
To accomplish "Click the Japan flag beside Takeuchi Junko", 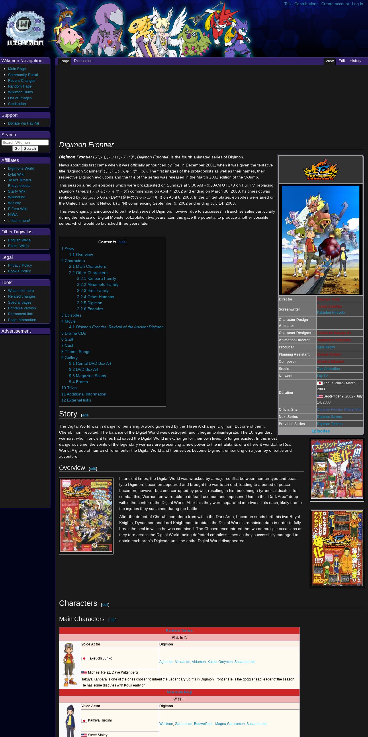I will (84, 658).
